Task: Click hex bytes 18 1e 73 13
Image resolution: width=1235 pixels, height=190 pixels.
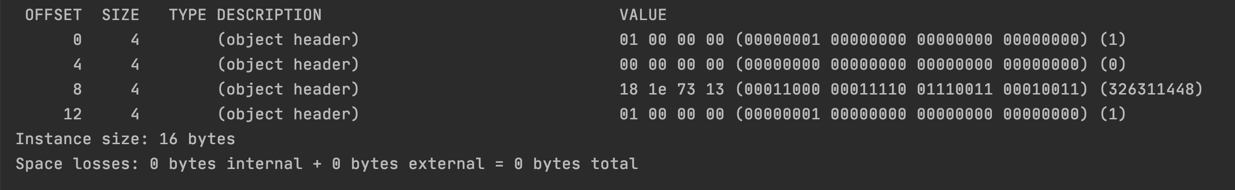Action: [x=672, y=89]
